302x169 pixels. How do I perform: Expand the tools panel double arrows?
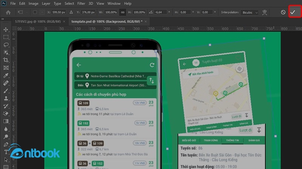[x=3, y=19]
